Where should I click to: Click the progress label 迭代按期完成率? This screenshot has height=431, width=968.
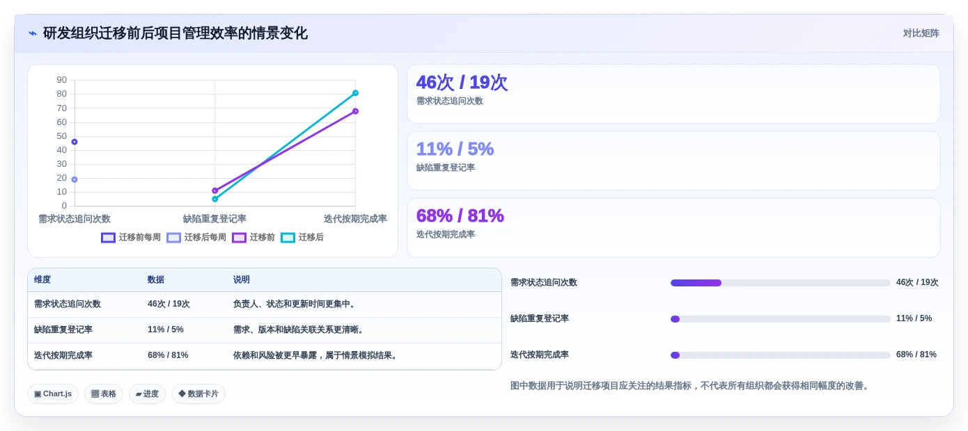point(540,355)
